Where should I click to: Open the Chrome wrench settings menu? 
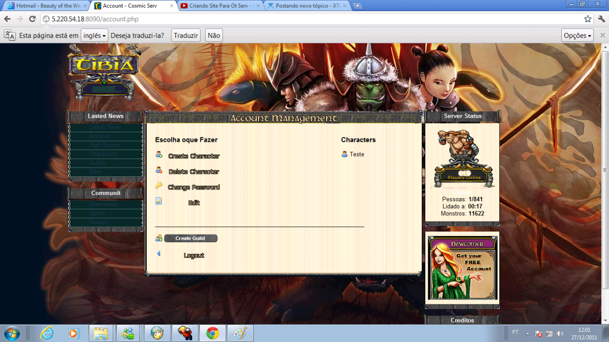(x=601, y=19)
